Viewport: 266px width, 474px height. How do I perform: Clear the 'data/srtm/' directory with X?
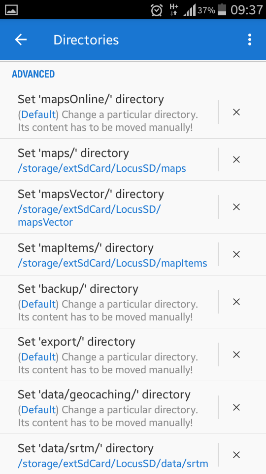(x=236, y=455)
